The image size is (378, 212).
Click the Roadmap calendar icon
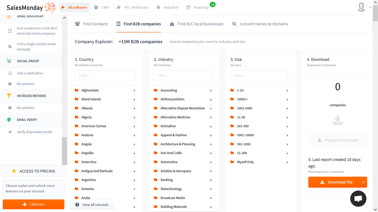[x=188, y=7]
